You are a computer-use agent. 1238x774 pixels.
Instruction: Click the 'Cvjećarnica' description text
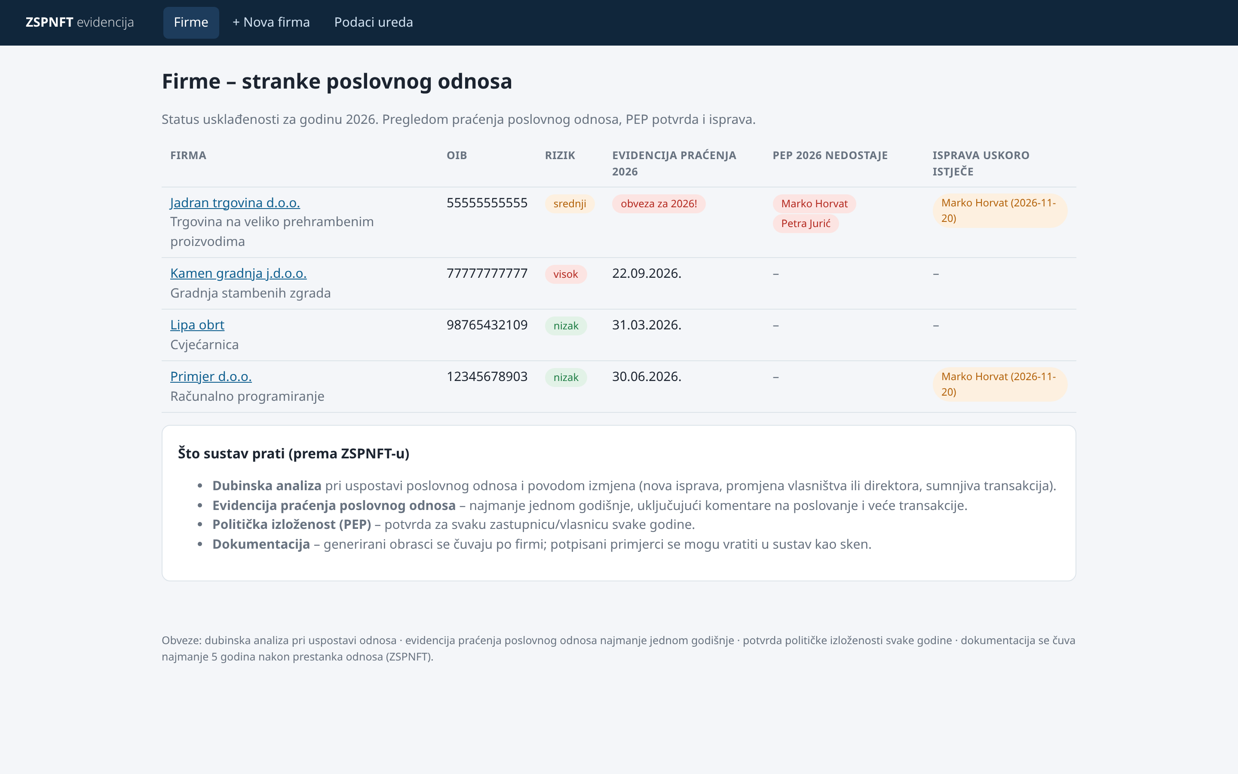[204, 345]
